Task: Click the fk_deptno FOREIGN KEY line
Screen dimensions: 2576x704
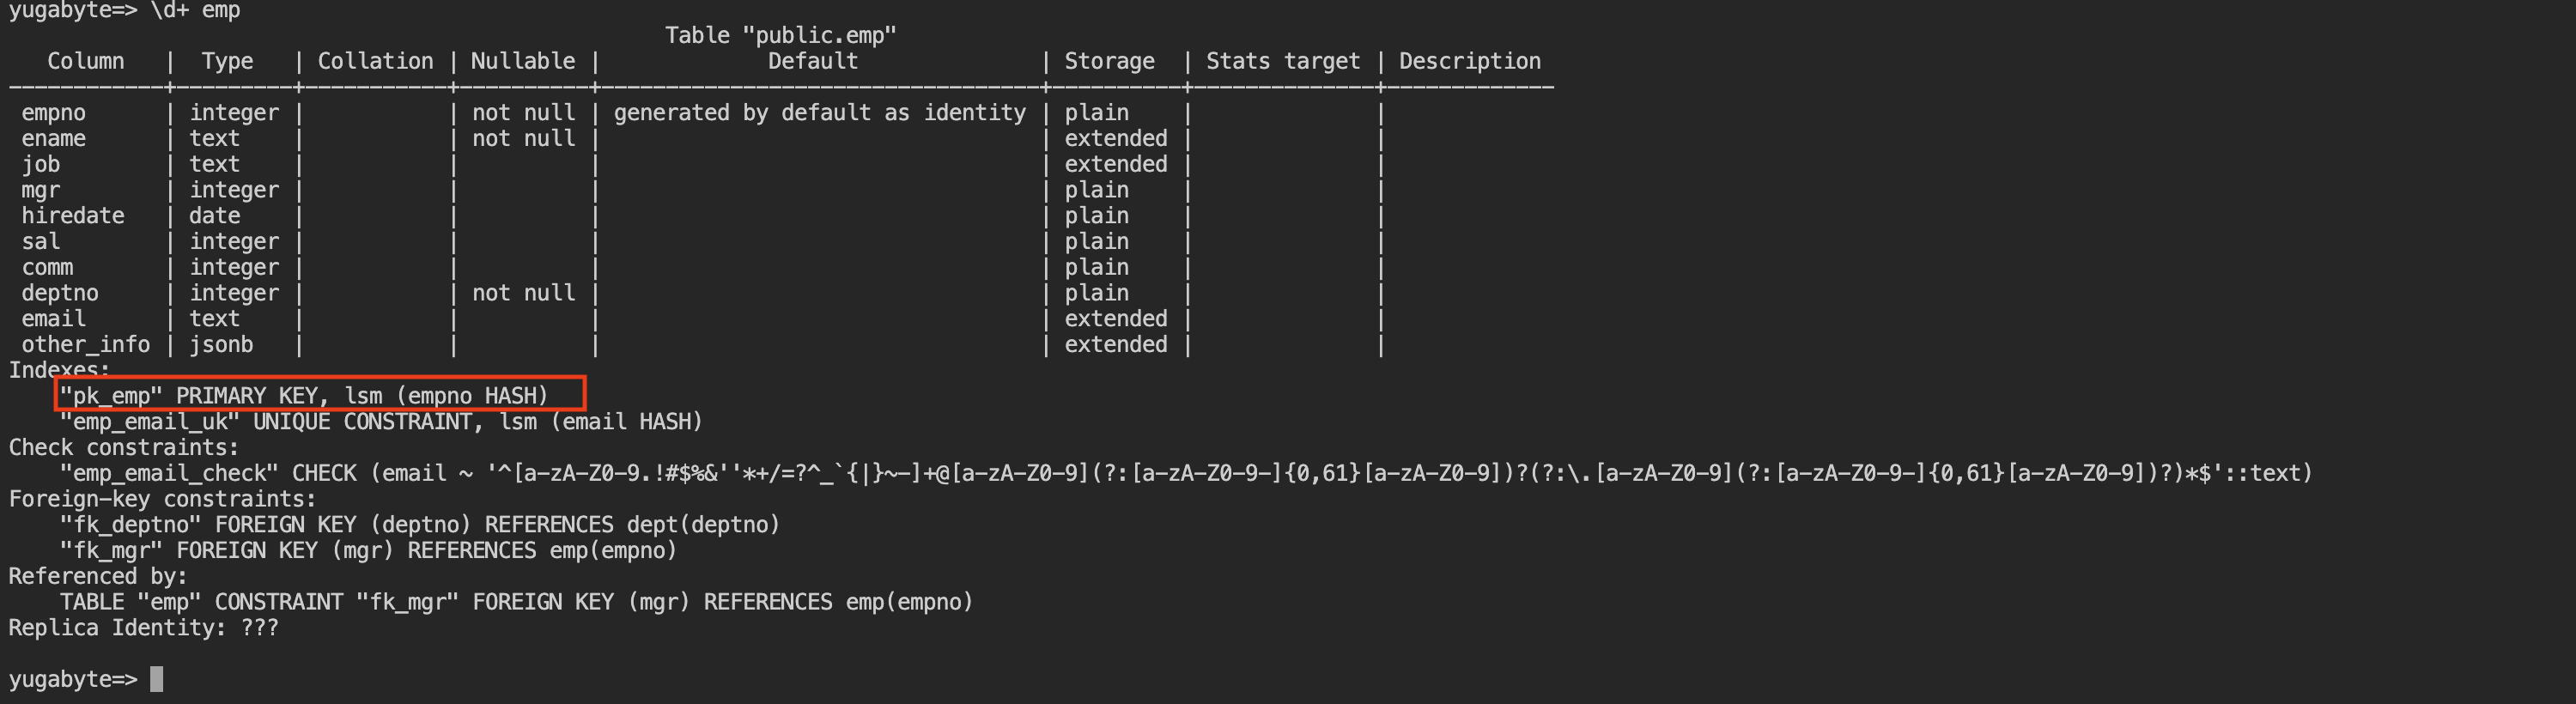Action: point(420,525)
